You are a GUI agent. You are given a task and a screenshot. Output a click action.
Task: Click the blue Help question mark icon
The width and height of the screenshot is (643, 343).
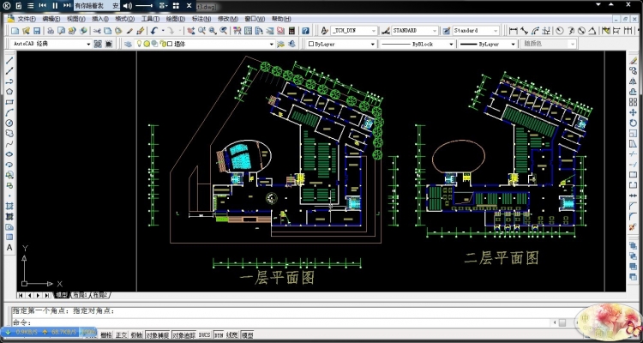point(305,31)
